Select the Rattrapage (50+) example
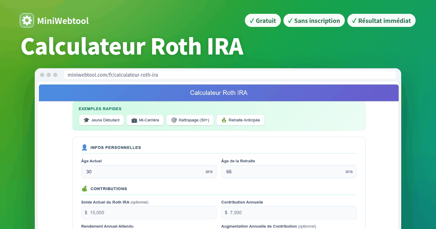 pyautogui.click(x=190, y=120)
